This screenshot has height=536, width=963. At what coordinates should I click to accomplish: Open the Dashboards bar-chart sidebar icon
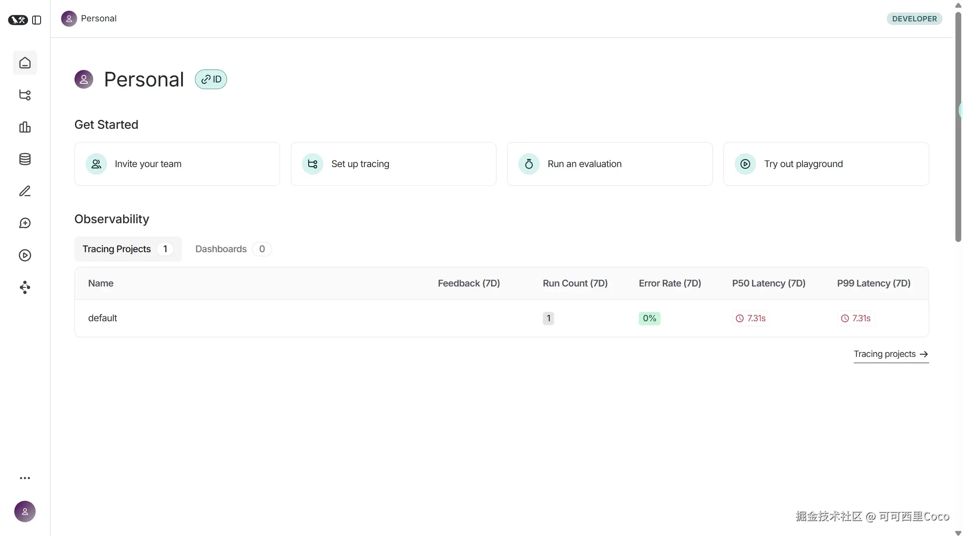pos(25,127)
